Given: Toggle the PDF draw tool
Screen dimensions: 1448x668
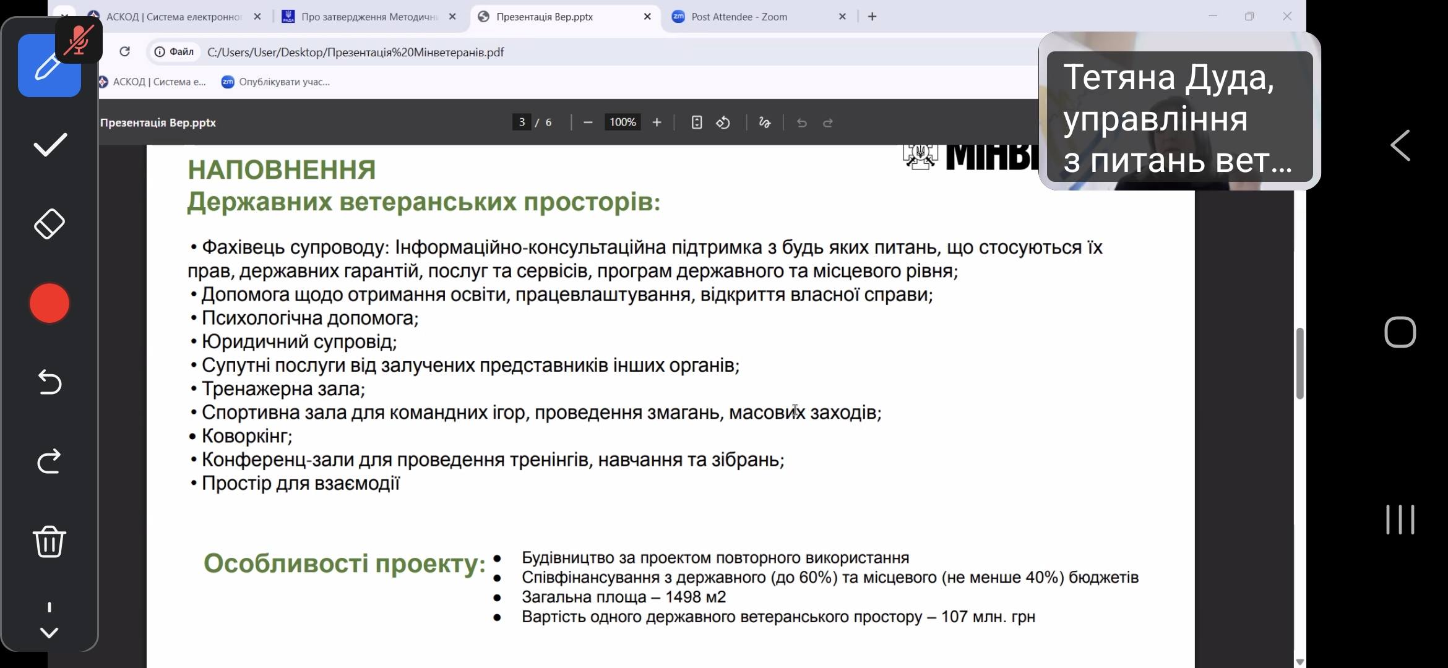Looking at the screenshot, I should click(765, 122).
